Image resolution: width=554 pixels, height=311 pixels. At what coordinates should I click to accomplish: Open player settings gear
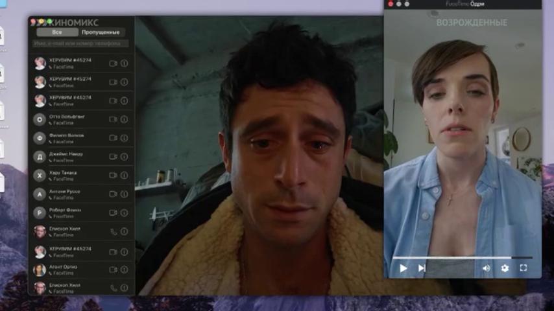(505, 268)
